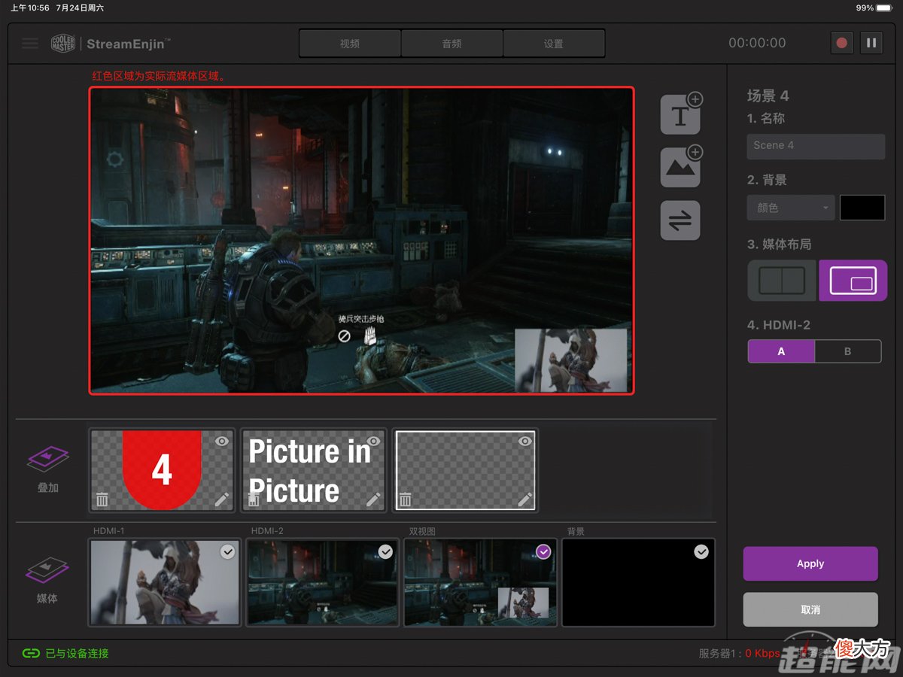
Task: Add an image overlay
Action: (x=681, y=167)
